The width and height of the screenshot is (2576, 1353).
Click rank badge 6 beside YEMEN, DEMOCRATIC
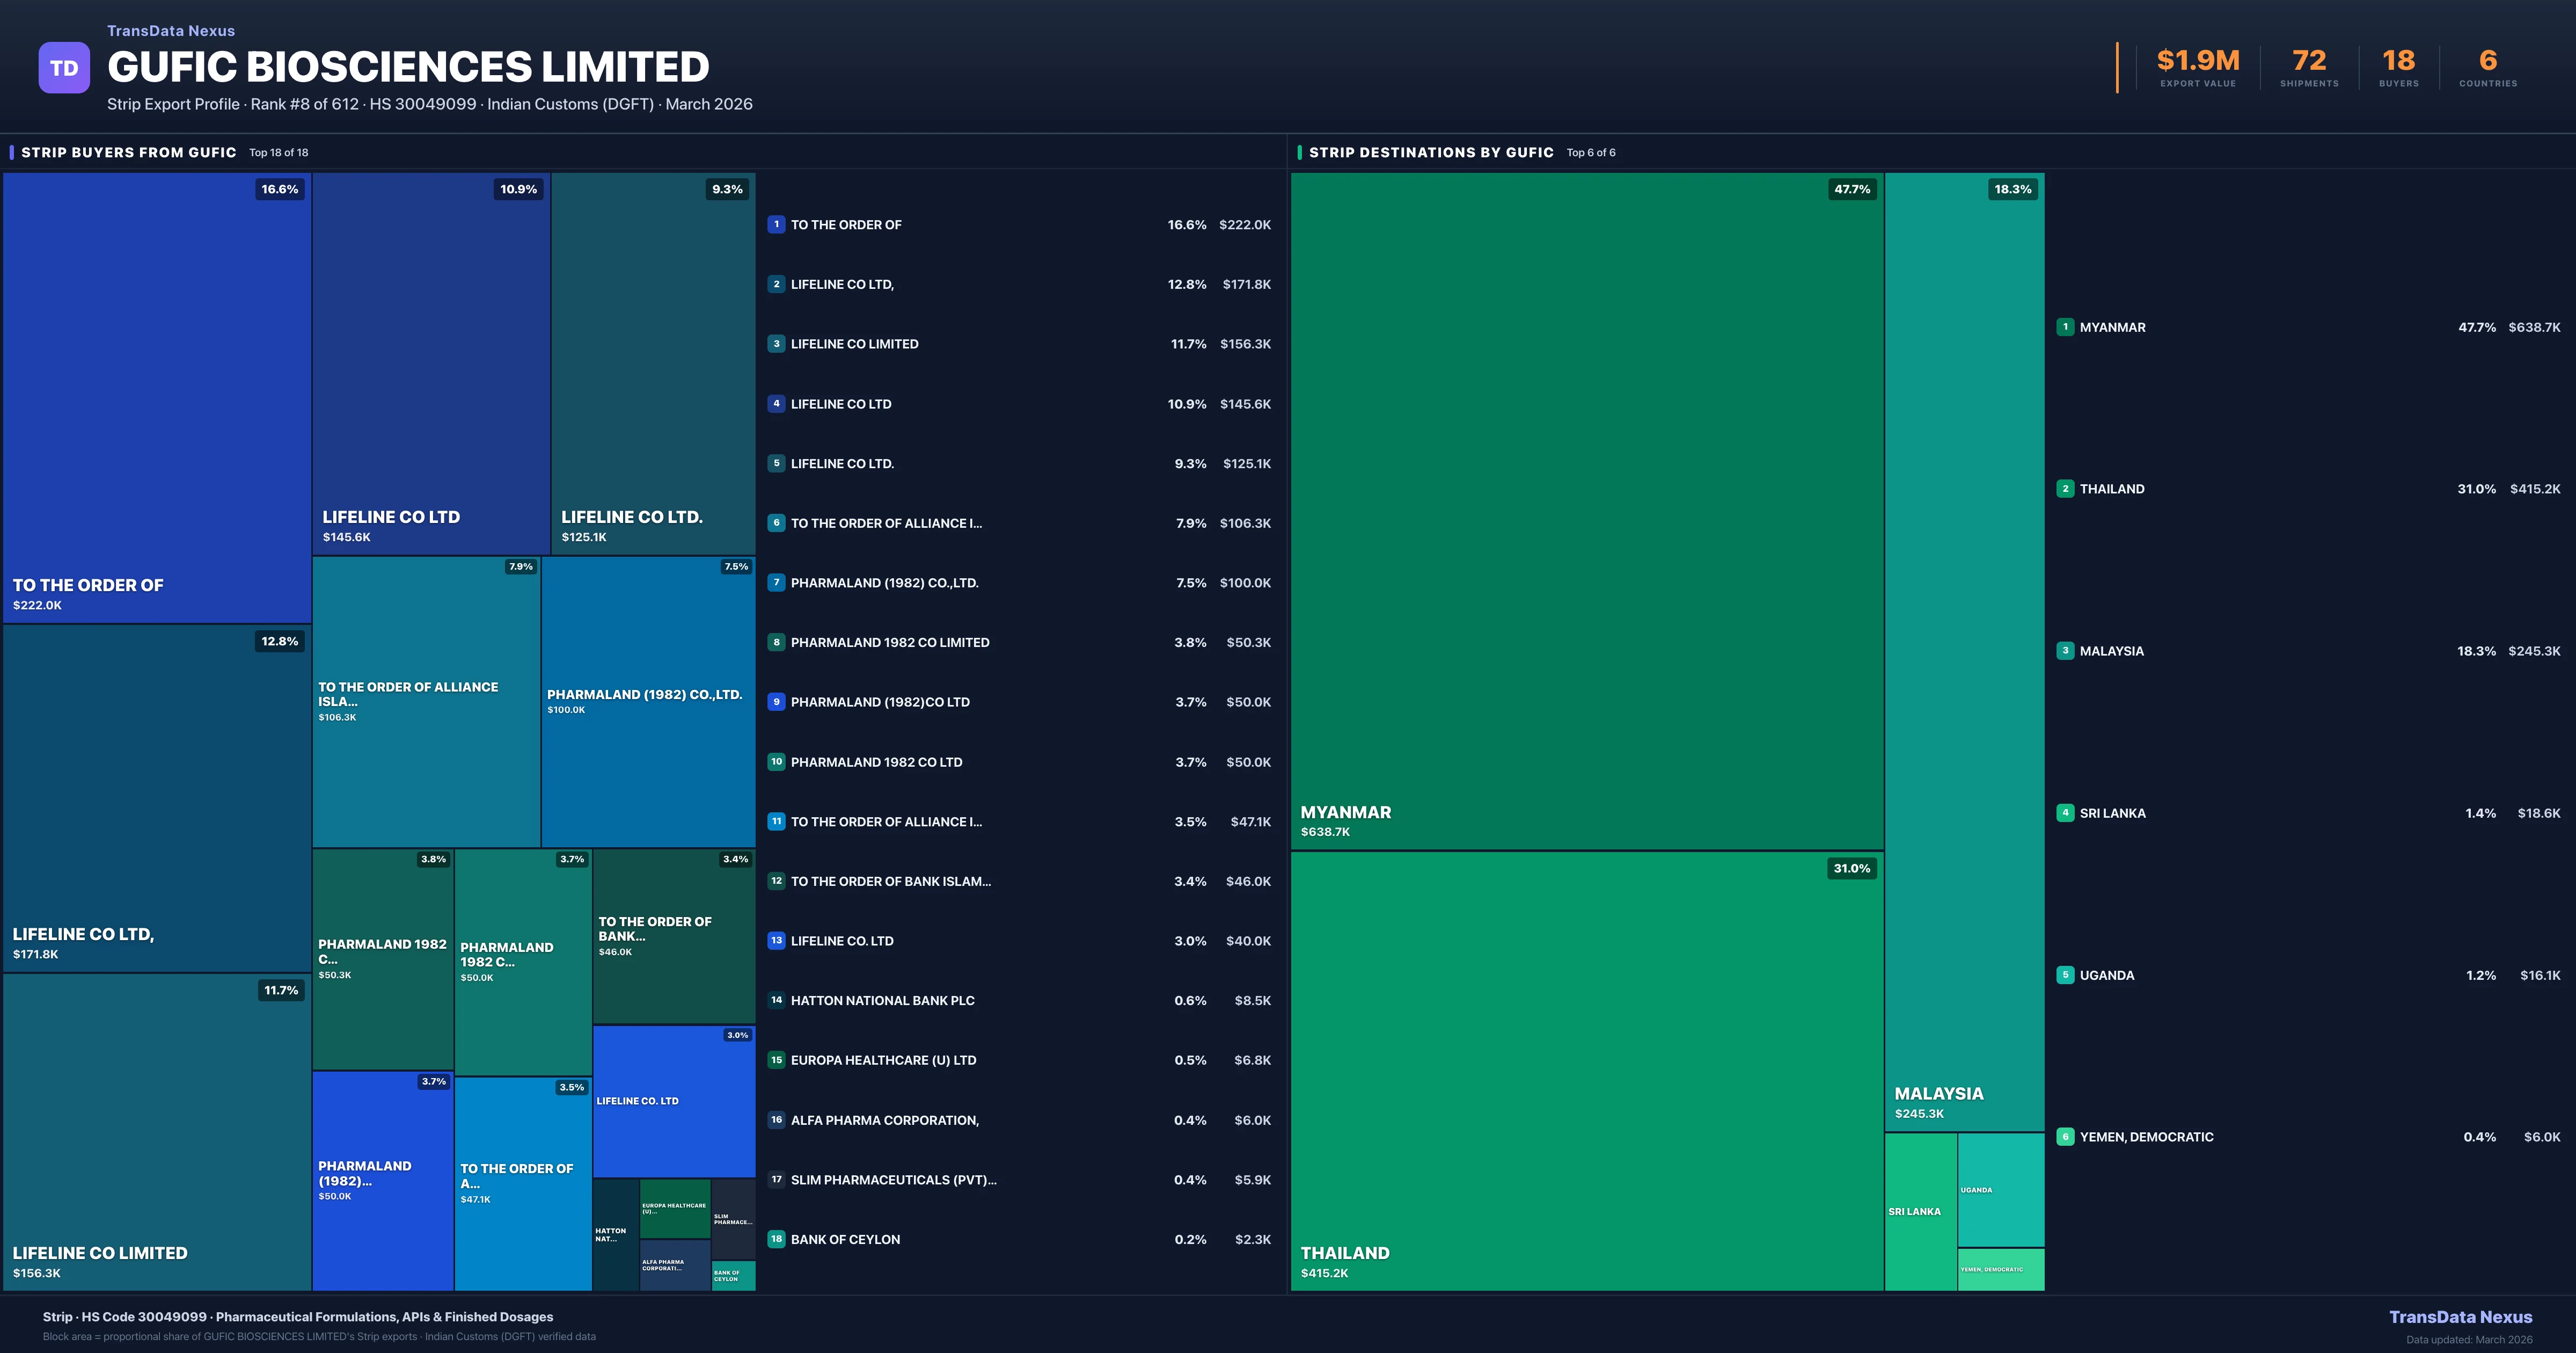2065,1137
